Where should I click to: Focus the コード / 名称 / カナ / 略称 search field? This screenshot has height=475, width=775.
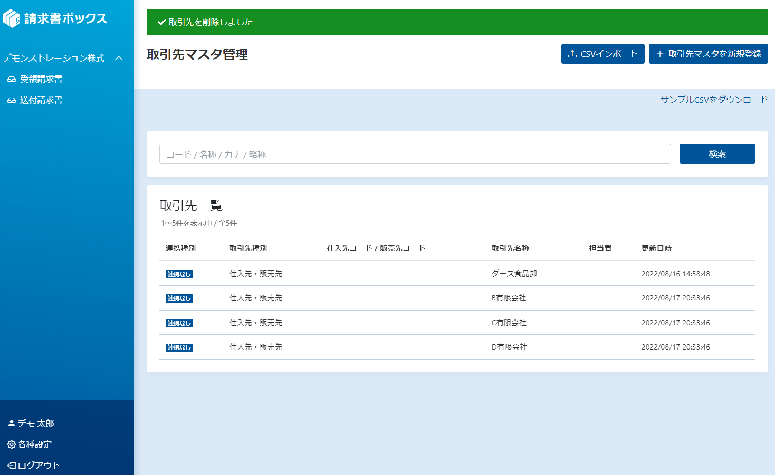(x=415, y=154)
